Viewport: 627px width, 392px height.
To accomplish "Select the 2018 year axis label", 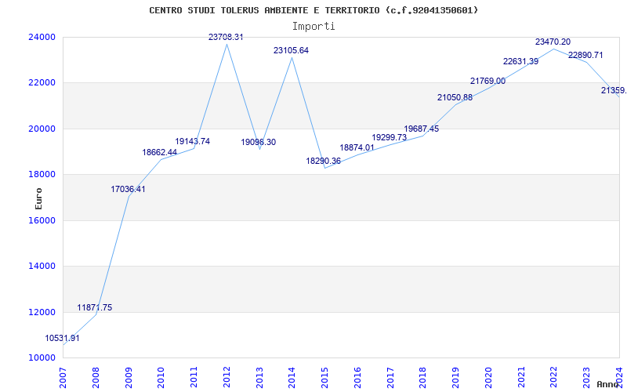I will pyautogui.click(x=422, y=378).
